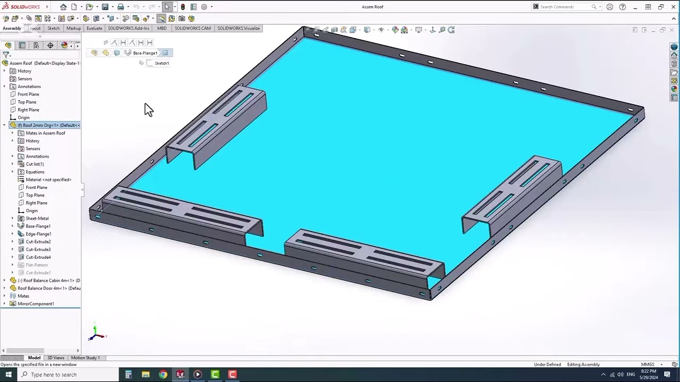
Task: Switch to the 3D Views bottom tab
Action: click(x=56, y=358)
